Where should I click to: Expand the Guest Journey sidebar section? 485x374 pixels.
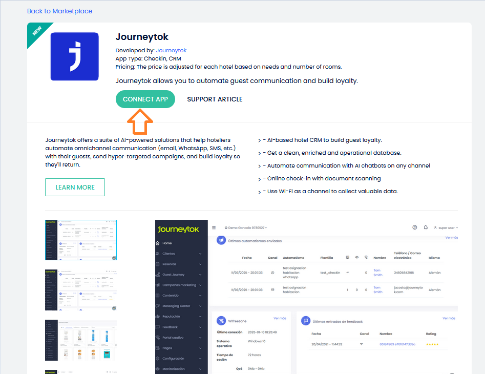[x=181, y=275]
